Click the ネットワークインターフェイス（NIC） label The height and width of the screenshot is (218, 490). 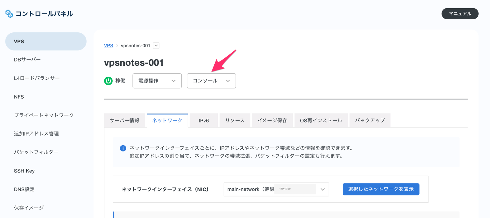pyautogui.click(x=165, y=189)
